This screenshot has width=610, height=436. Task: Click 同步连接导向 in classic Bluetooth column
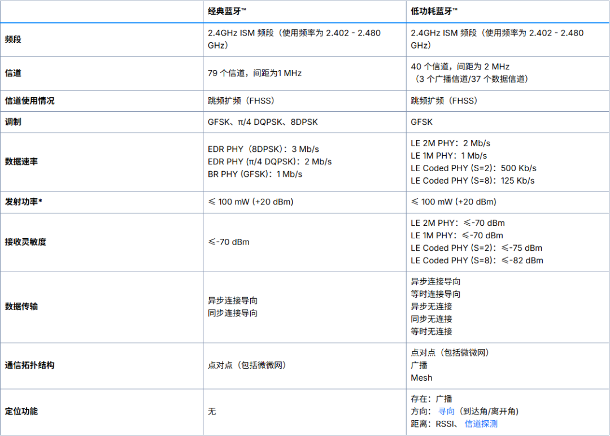point(233,313)
